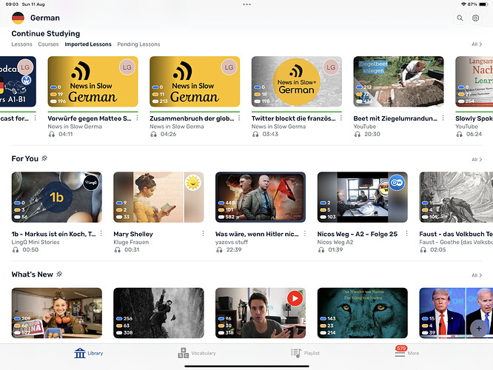Open options for Beet mit Ziegelumrandung lesson
This screenshot has height=370, width=493.
pos(443,118)
